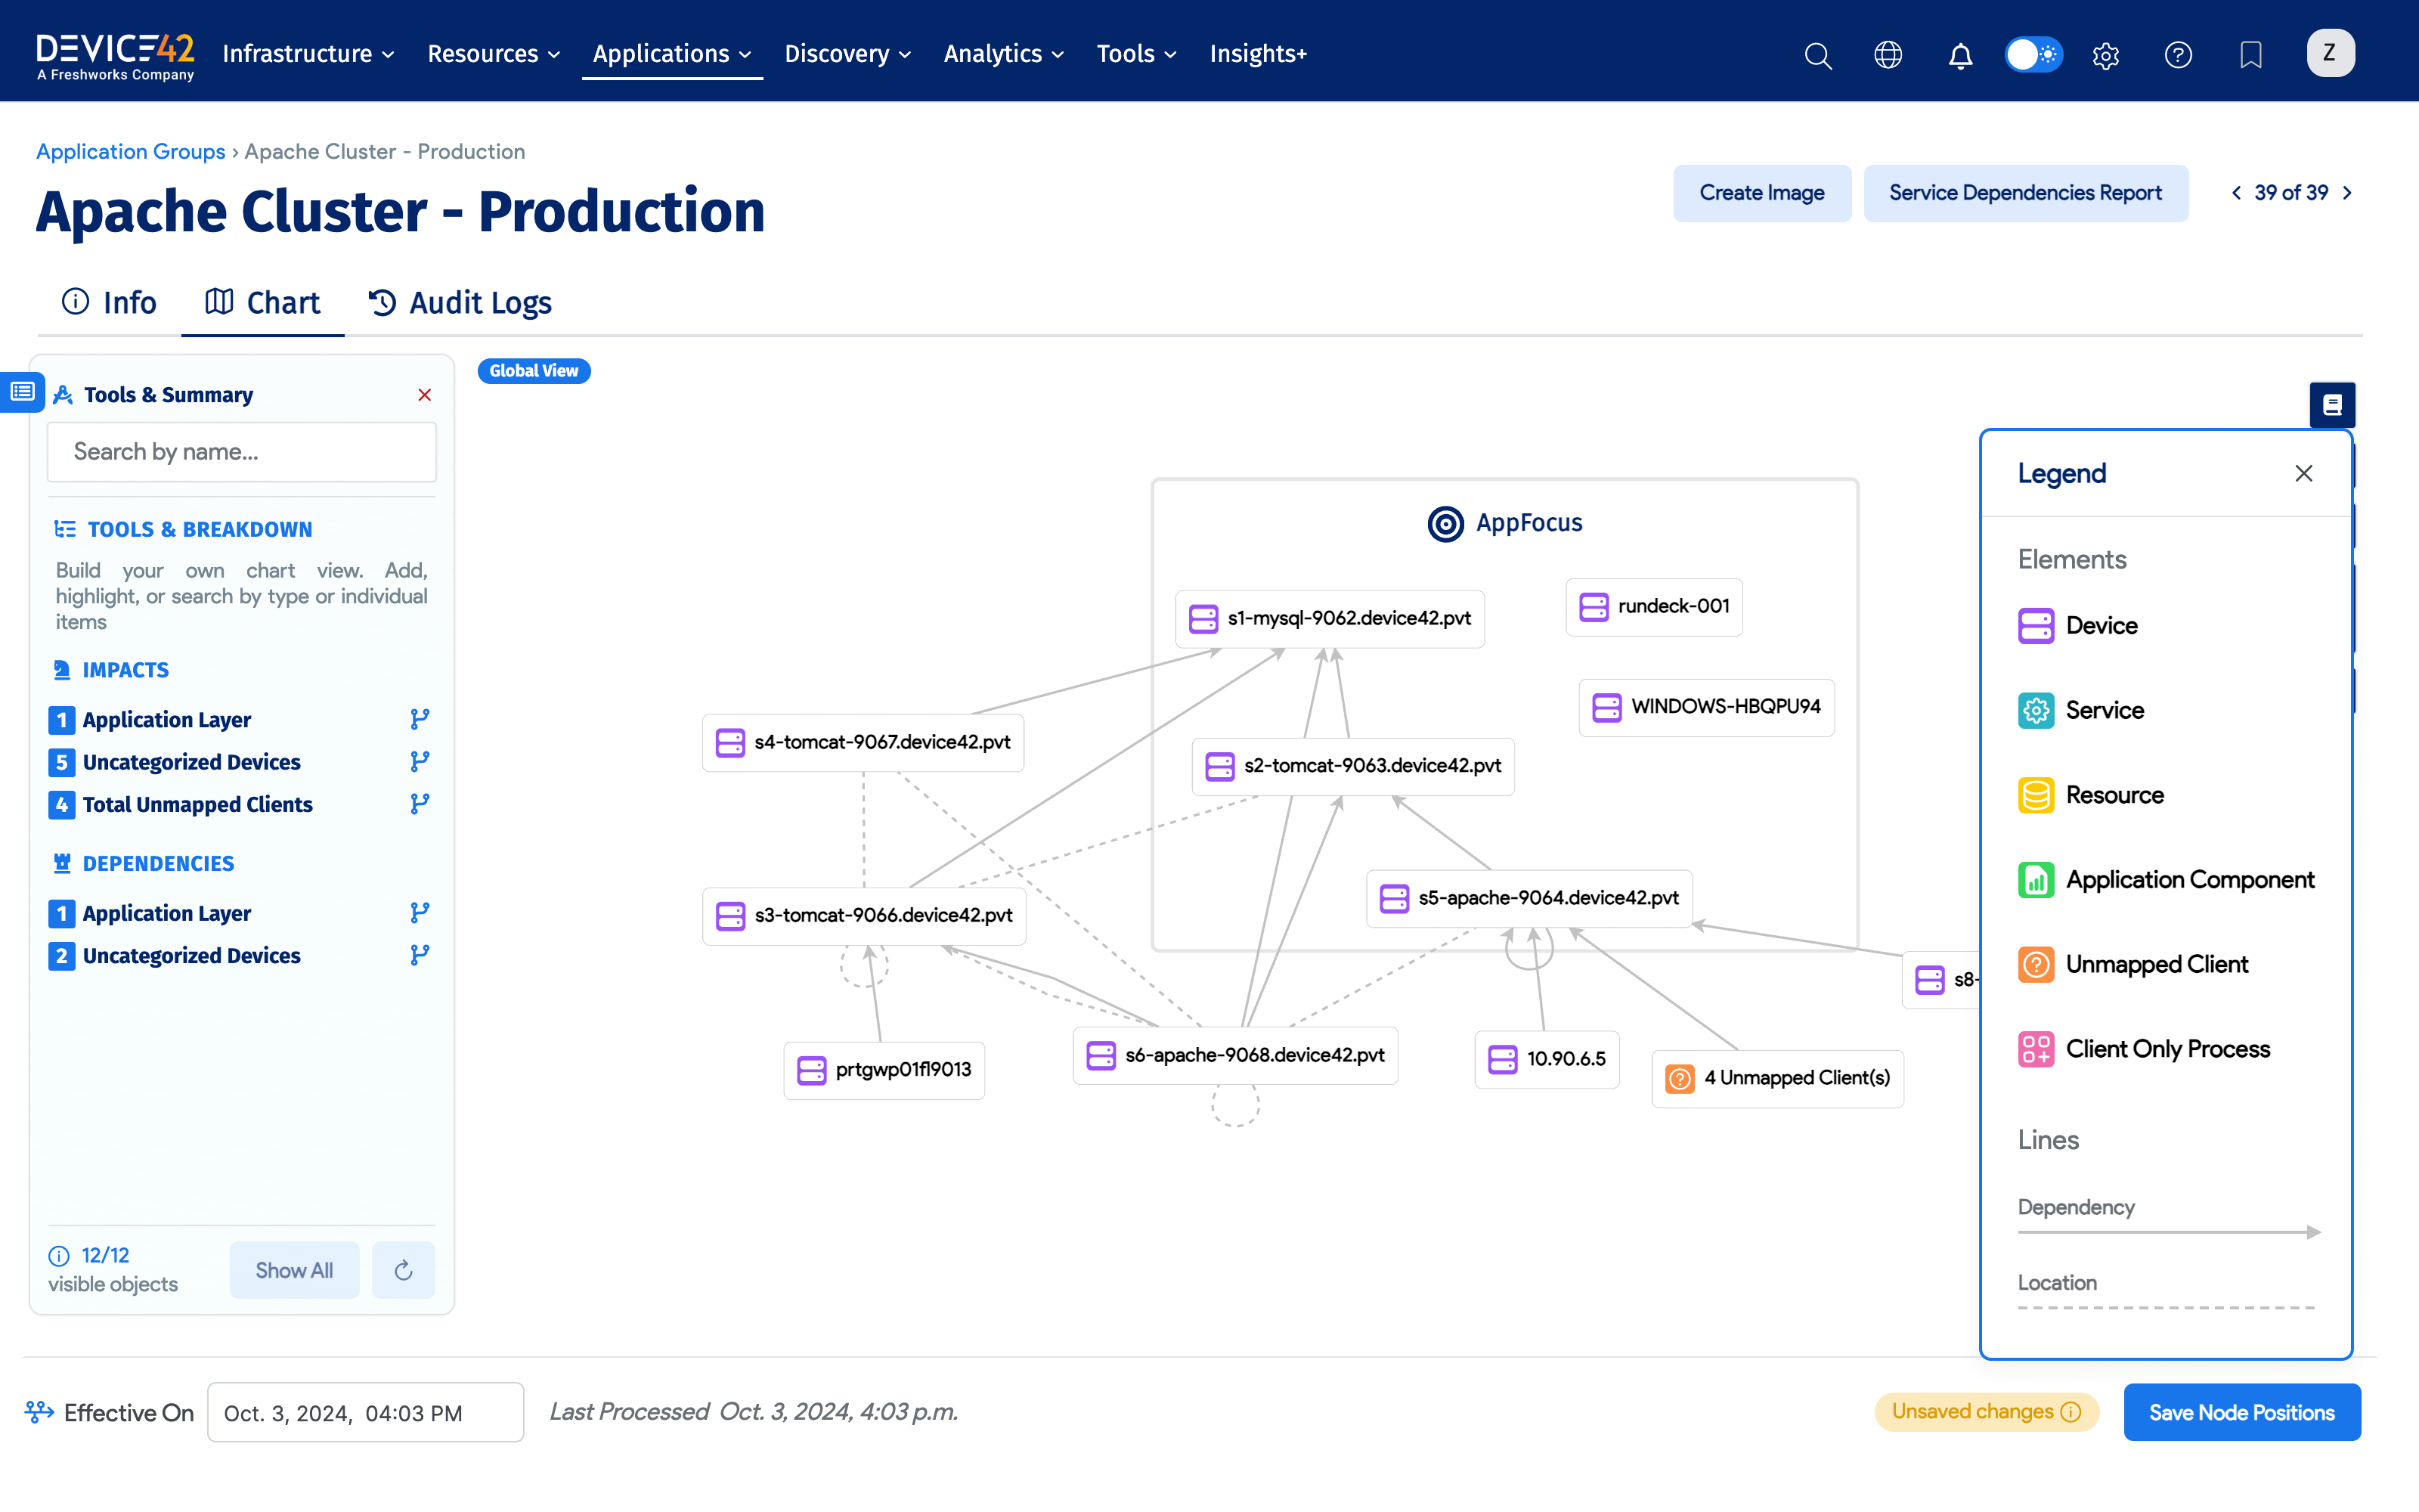This screenshot has width=2419, height=1512.
Task: Open the legend panel book icon
Action: pos(2332,405)
